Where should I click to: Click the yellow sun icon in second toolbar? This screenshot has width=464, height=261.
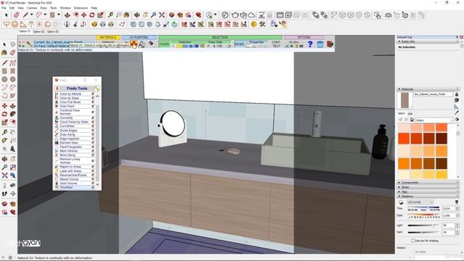pos(254,24)
